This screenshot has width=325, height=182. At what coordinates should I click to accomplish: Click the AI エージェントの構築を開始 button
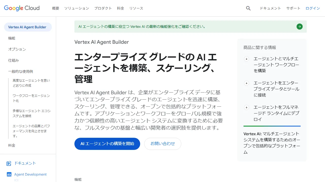click(x=107, y=144)
